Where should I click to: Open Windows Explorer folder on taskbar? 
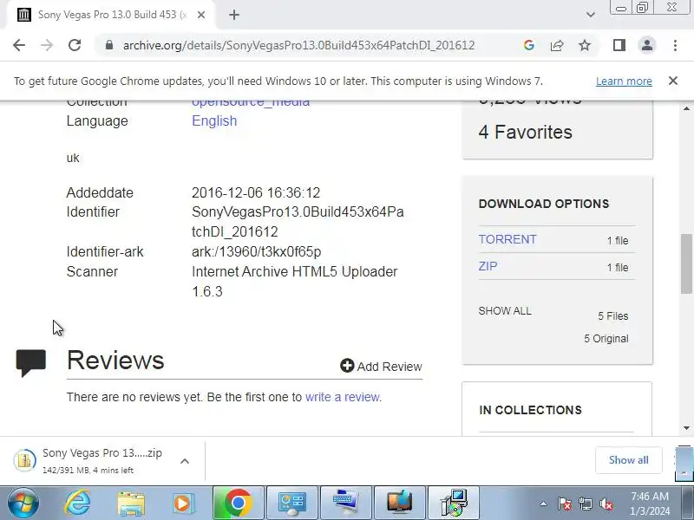coord(131,504)
